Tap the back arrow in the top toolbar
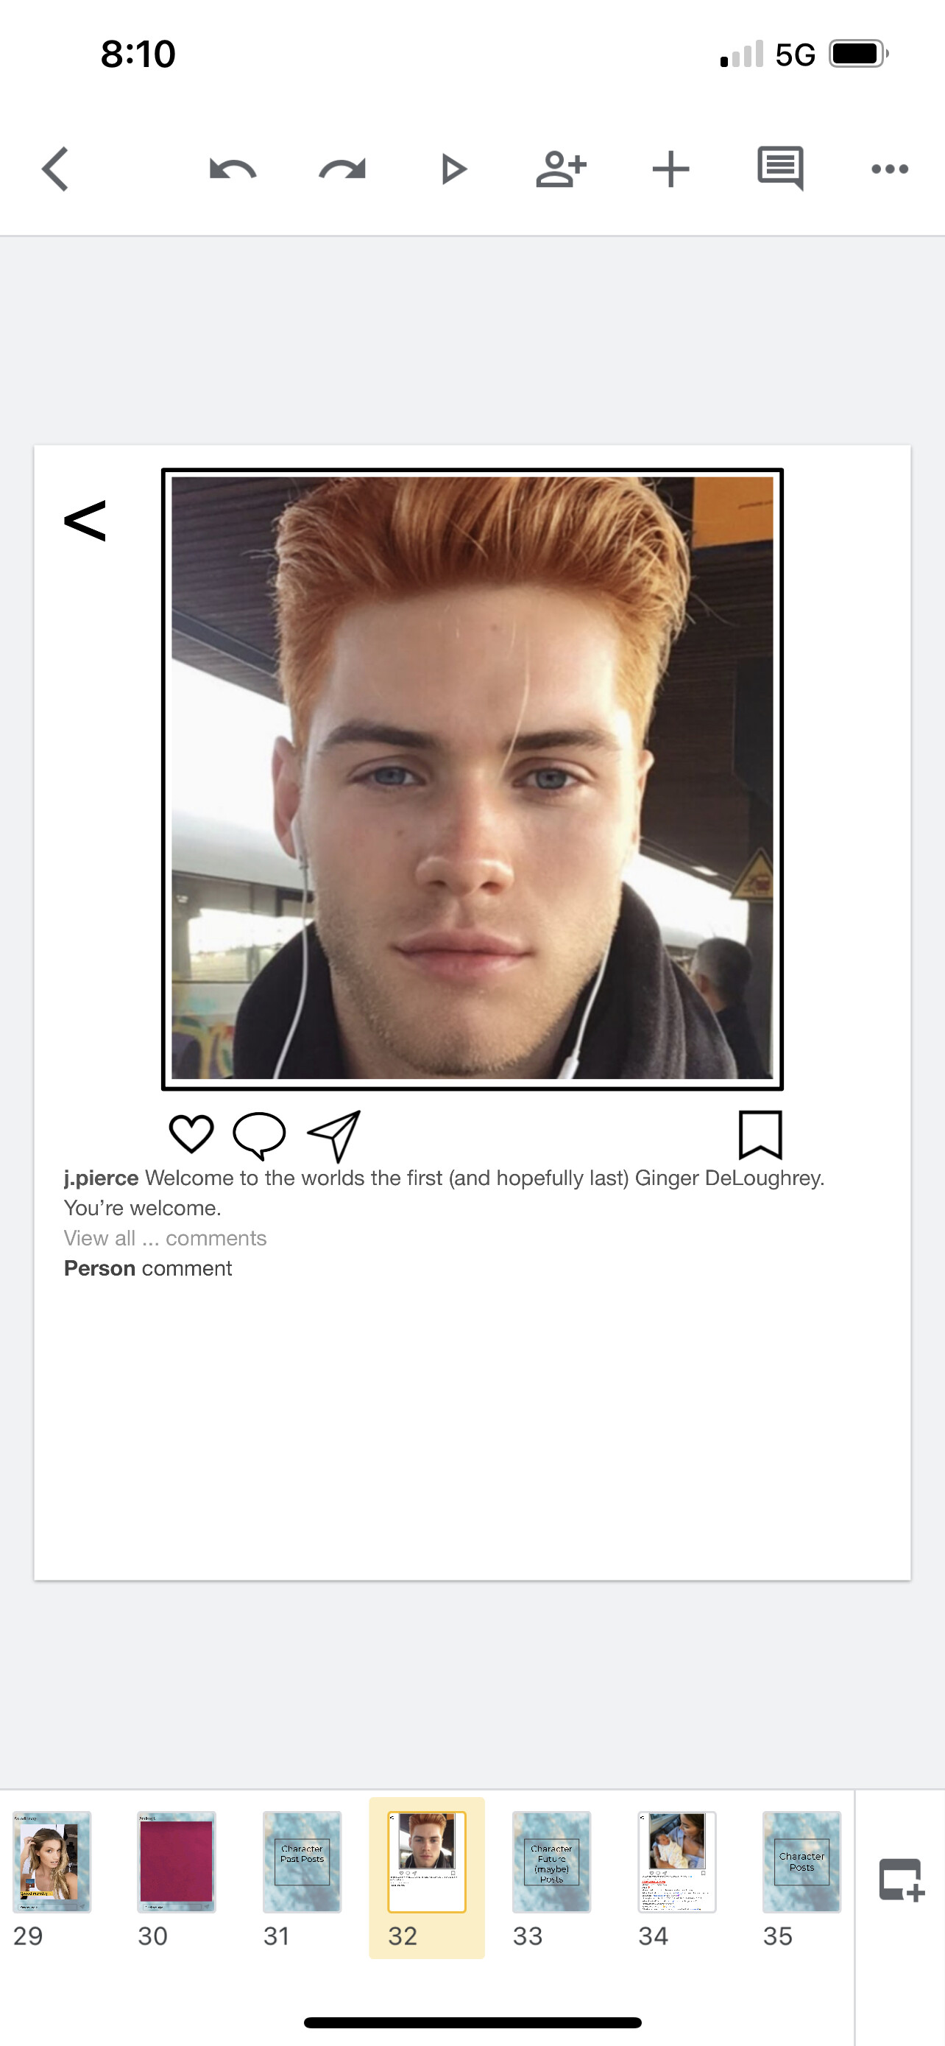Image resolution: width=945 pixels, height=2046 pixels. (x=55, y=169)
